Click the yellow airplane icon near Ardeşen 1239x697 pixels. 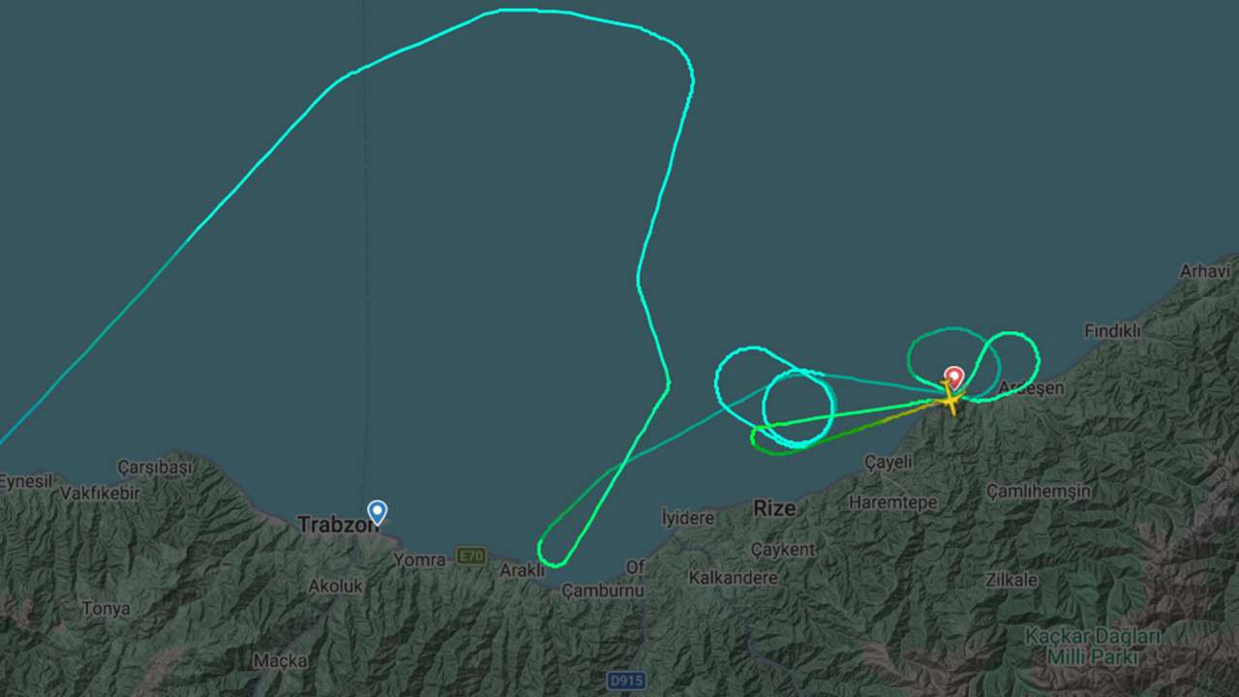click(952, 399)
